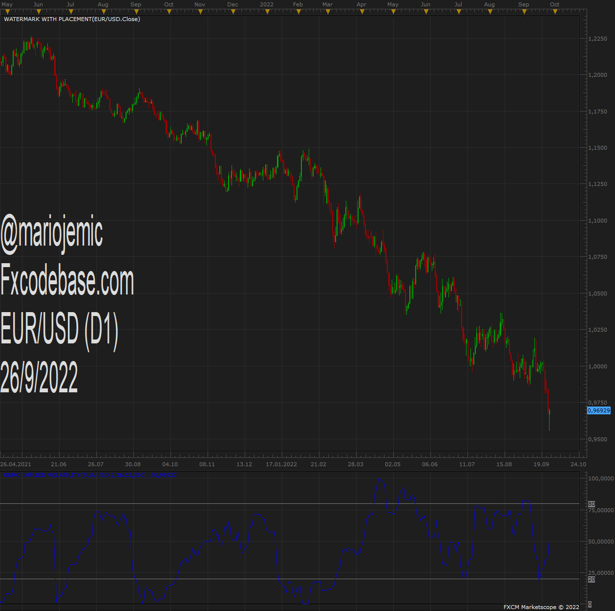Select the 0,9750 price axis label

click(x=598, y=403)
